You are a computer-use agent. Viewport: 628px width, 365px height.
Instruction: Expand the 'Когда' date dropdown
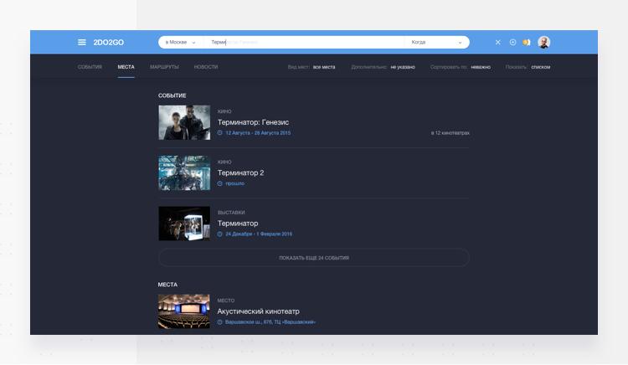click(436, 43)
